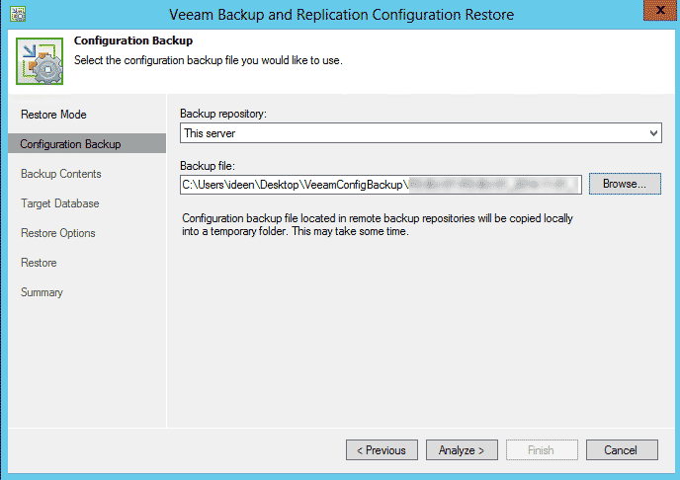Click 'Select the configuration backup file' subtitle
This screenshot has height=480, width=680.
[x=209, y=60]
